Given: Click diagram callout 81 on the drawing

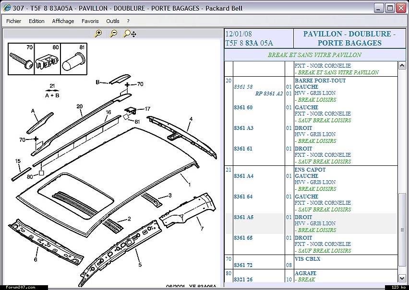Looking at the screenshot, I should 137,121.
